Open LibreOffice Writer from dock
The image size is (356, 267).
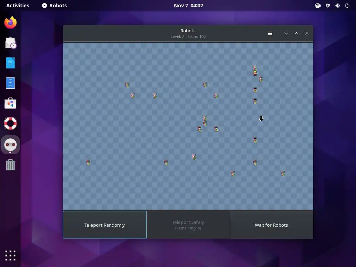click(x=10, y=63)
